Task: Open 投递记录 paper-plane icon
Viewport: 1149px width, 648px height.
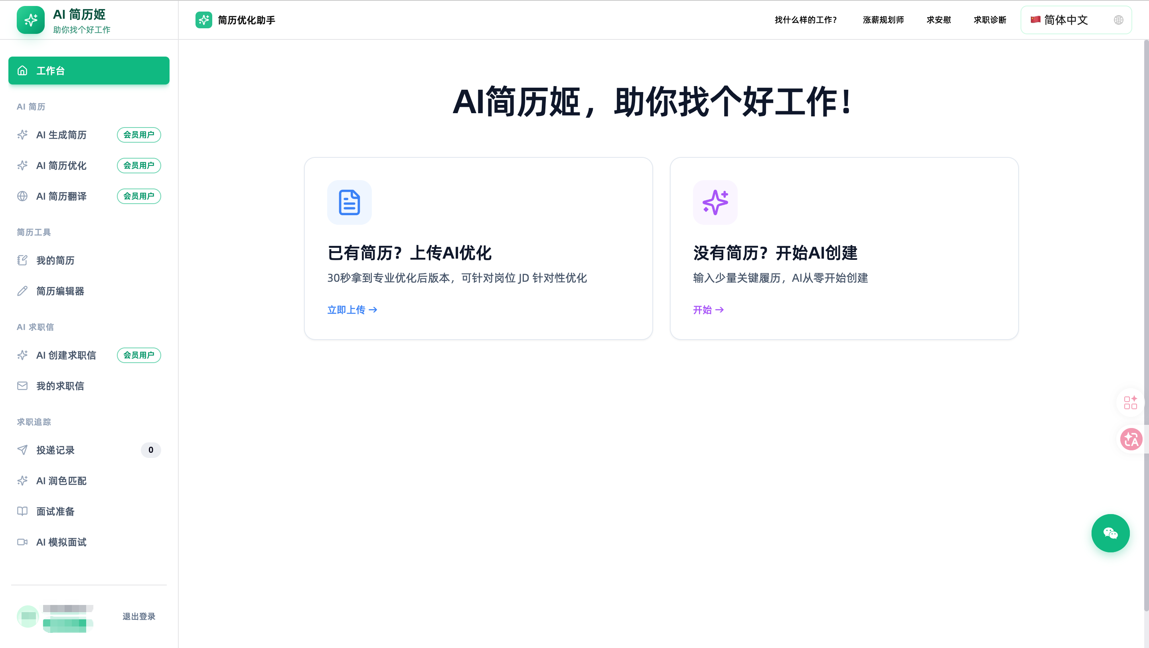Action: point(22,450)
